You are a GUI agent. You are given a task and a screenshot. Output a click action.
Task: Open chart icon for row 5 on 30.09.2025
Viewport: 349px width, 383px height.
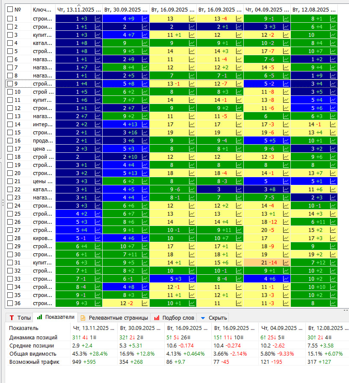[x=145, y=51]
